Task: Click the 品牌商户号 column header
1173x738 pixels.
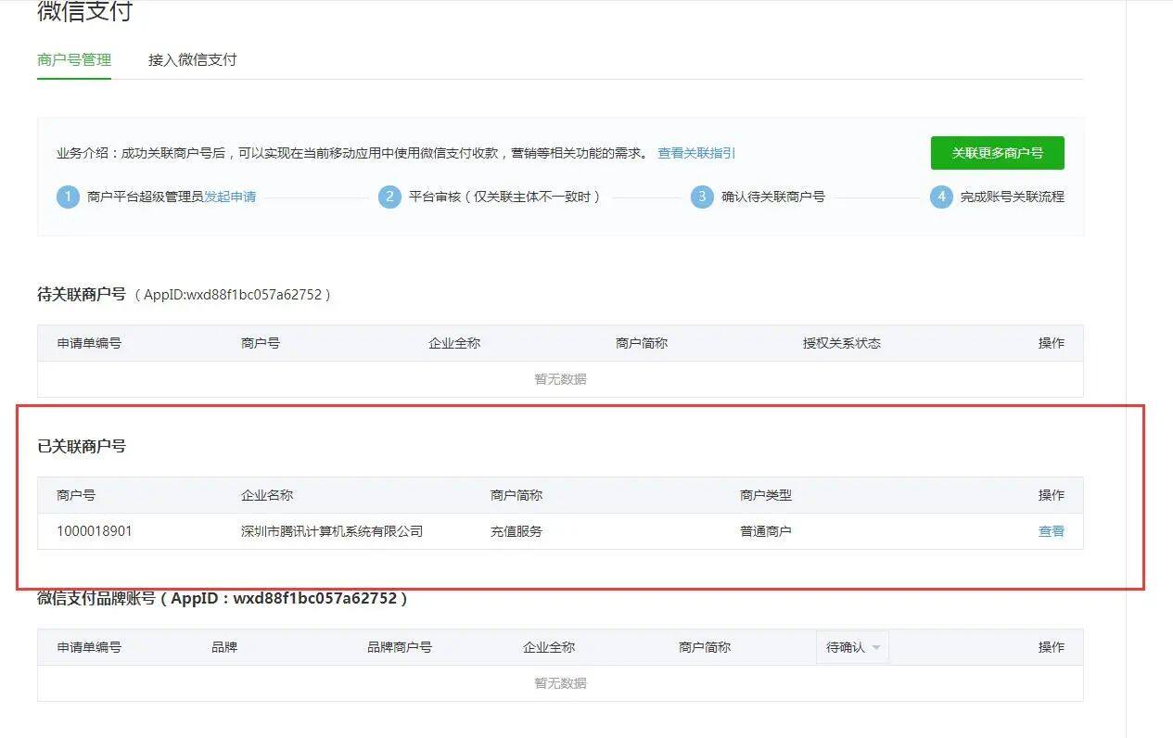Action: click(x=400, y=647)
